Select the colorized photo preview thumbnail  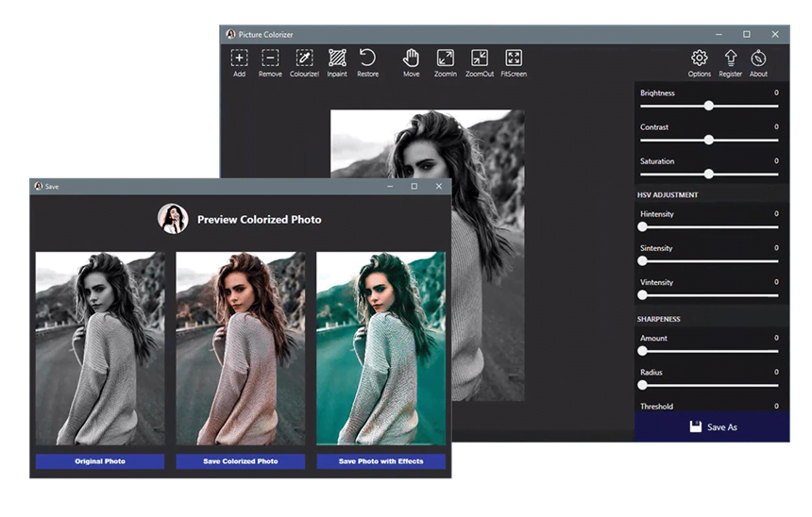pos(240,348)
